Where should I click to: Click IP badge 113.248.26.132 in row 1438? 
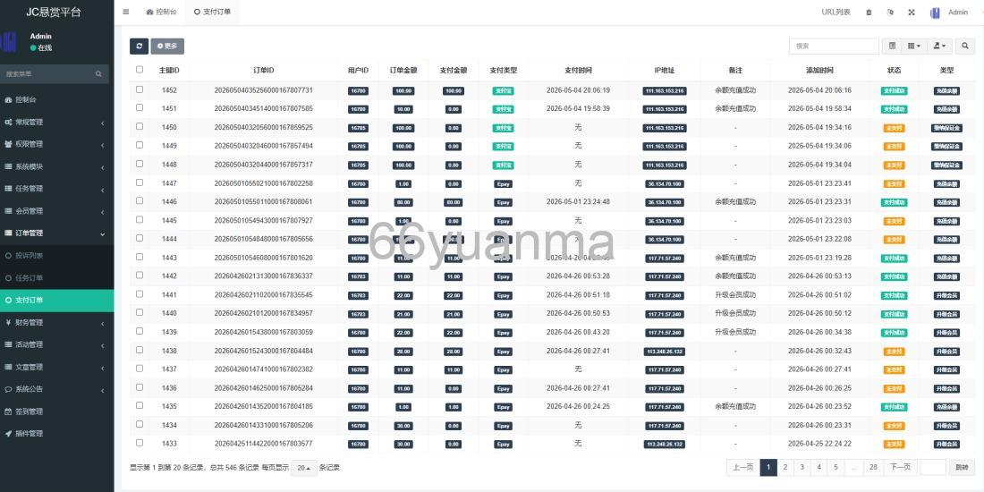[x=665, y=352]
